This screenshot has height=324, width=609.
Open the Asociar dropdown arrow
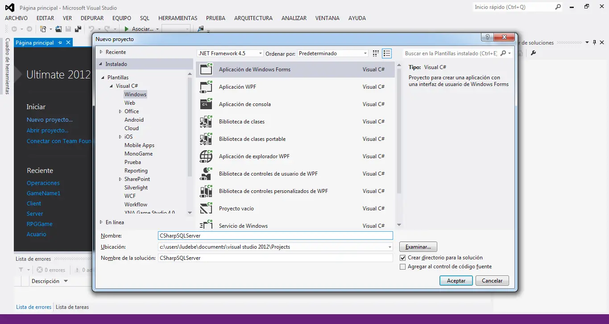click(157, 29)
